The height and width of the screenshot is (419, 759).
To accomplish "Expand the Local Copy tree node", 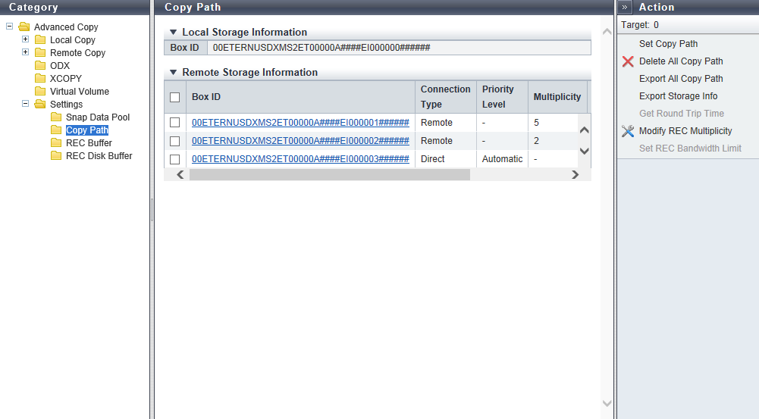I will 25,39.
